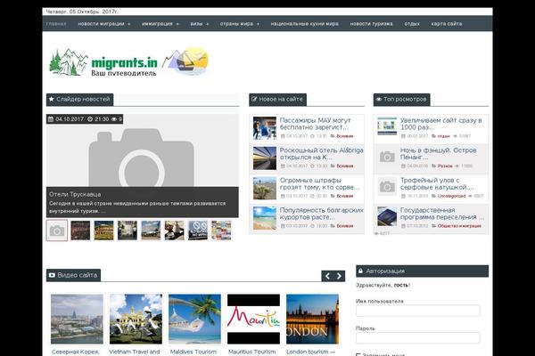The image size is (535, 356).
Task: Click camera placeholder for Трофейный улов
Action: [387, 187]
